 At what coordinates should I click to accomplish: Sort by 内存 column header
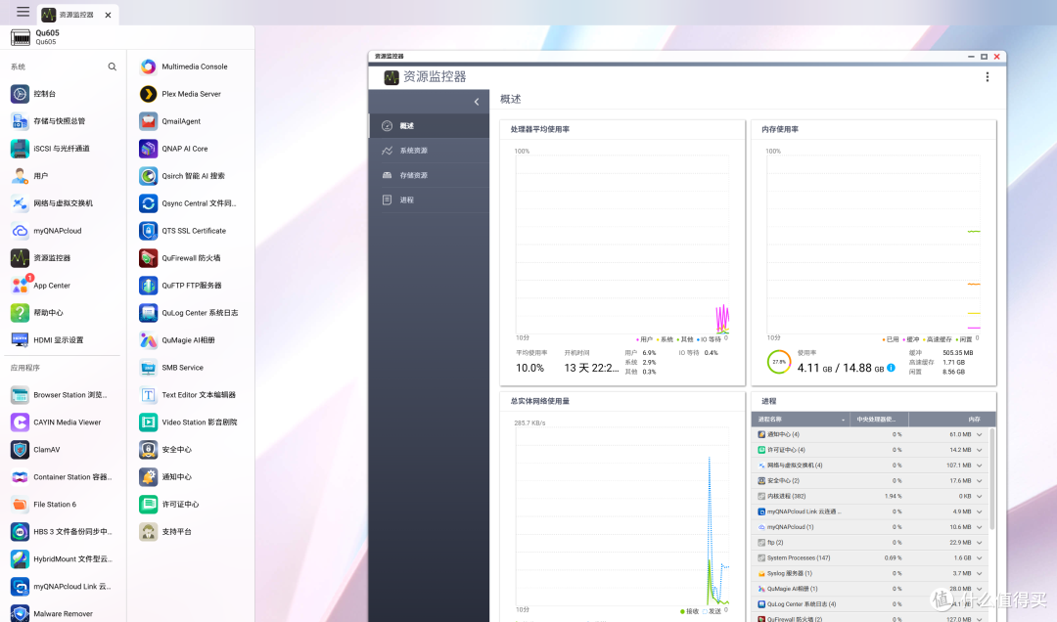(952, 420)
